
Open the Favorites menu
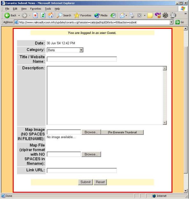coord(35,9)
